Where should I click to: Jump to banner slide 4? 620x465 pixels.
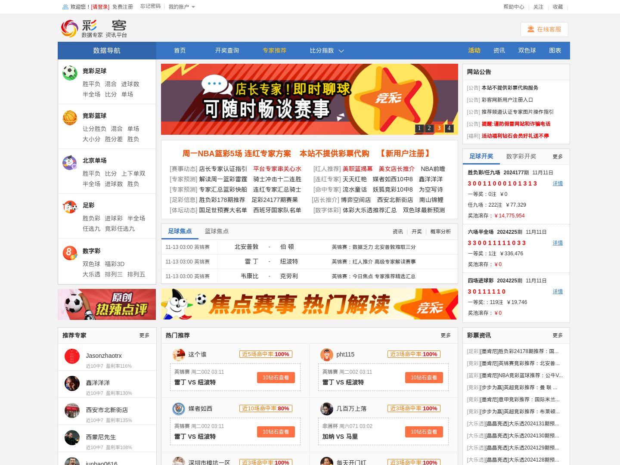449,128
